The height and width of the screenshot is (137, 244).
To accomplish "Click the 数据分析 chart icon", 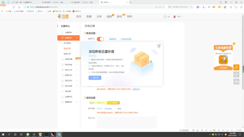I will pyautogui.click(x=63, y=75).
